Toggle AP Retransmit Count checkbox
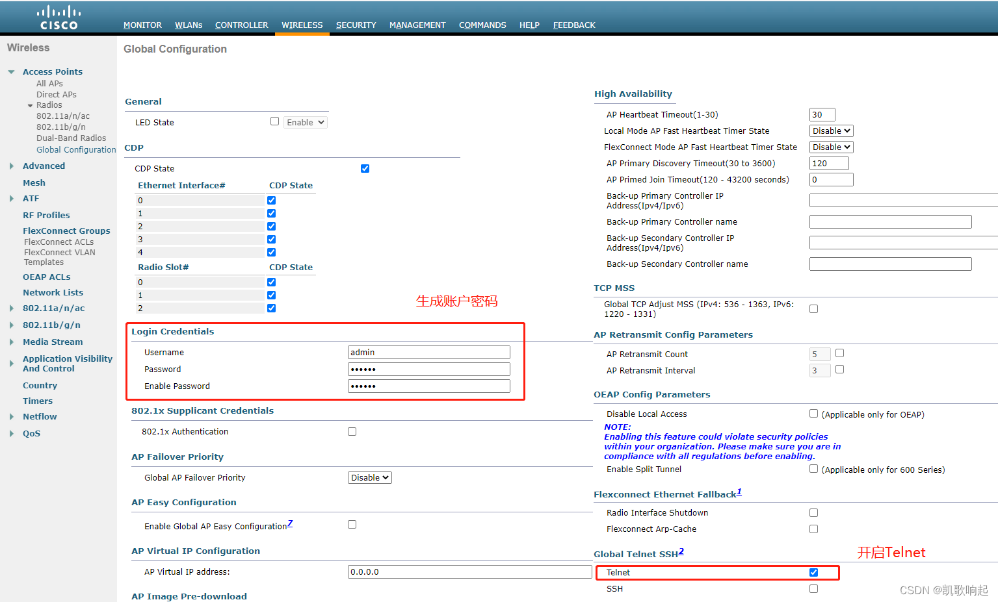Viewport: 998px width, 602px height. tap(839, 353)
